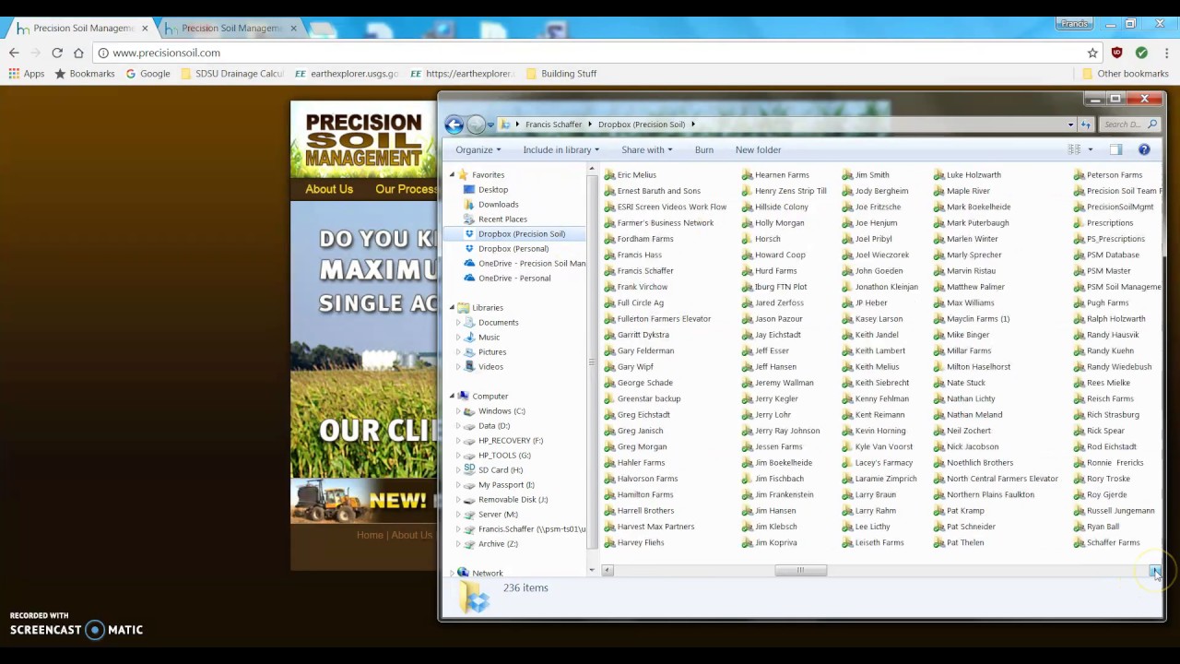The height and width of the screenshot is (664, 1180).
Task: Click Burn in Explorer toolbar
Action: tap(704, 150)
